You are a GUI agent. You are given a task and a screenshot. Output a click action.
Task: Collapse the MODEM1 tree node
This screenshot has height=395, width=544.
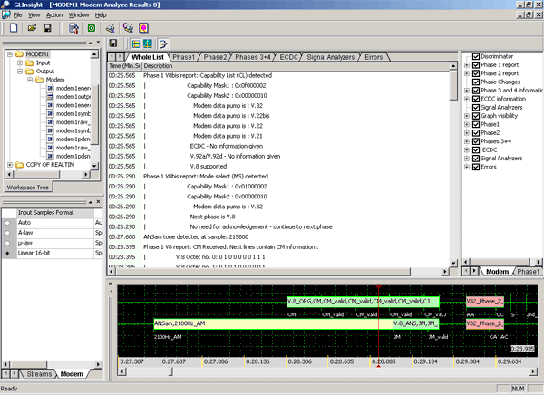[x=10, y=54]
